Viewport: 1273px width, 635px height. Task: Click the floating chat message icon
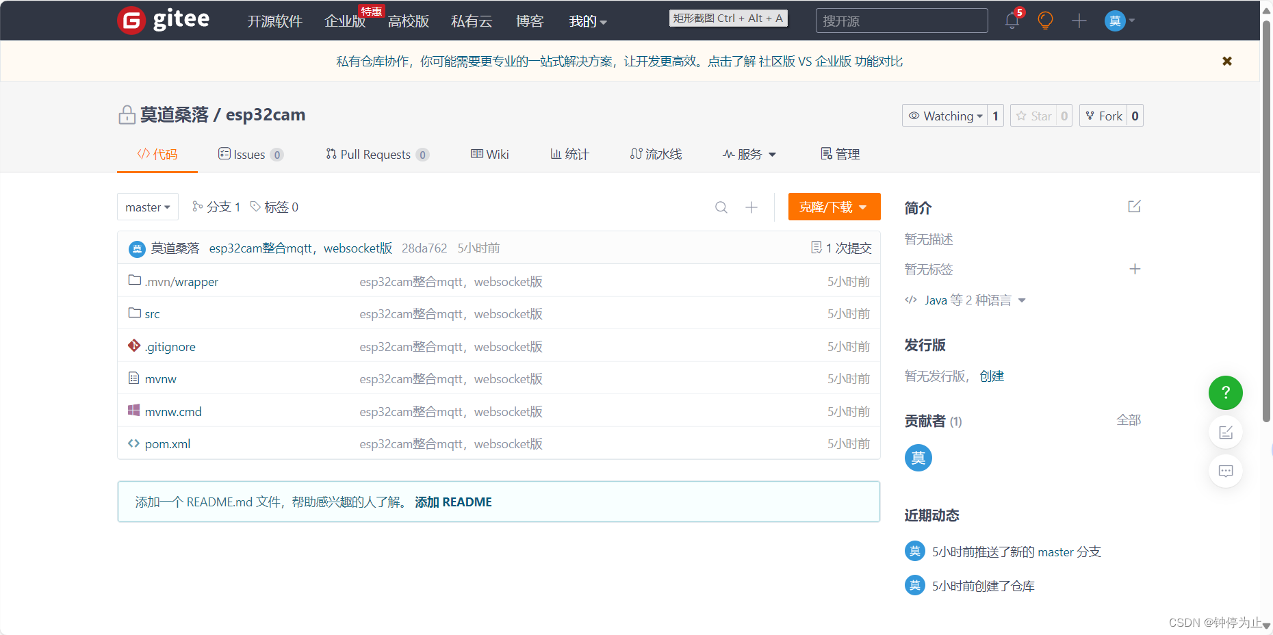pyautogui.click(x=1226, y=471)
